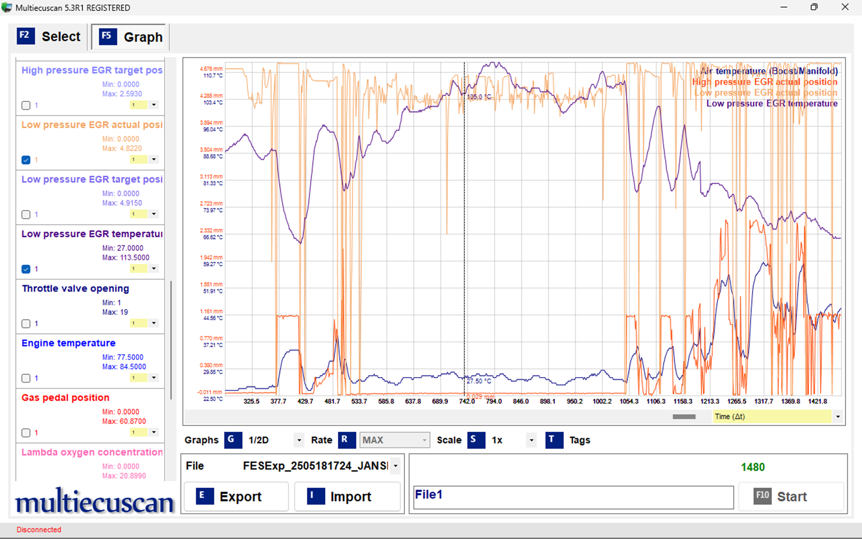Click the Throttle valve opening parameter title
This screenshot has width=862, height=539.
75,288
